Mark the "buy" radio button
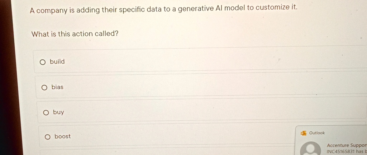367x155 pixels. tap(46, 113)
